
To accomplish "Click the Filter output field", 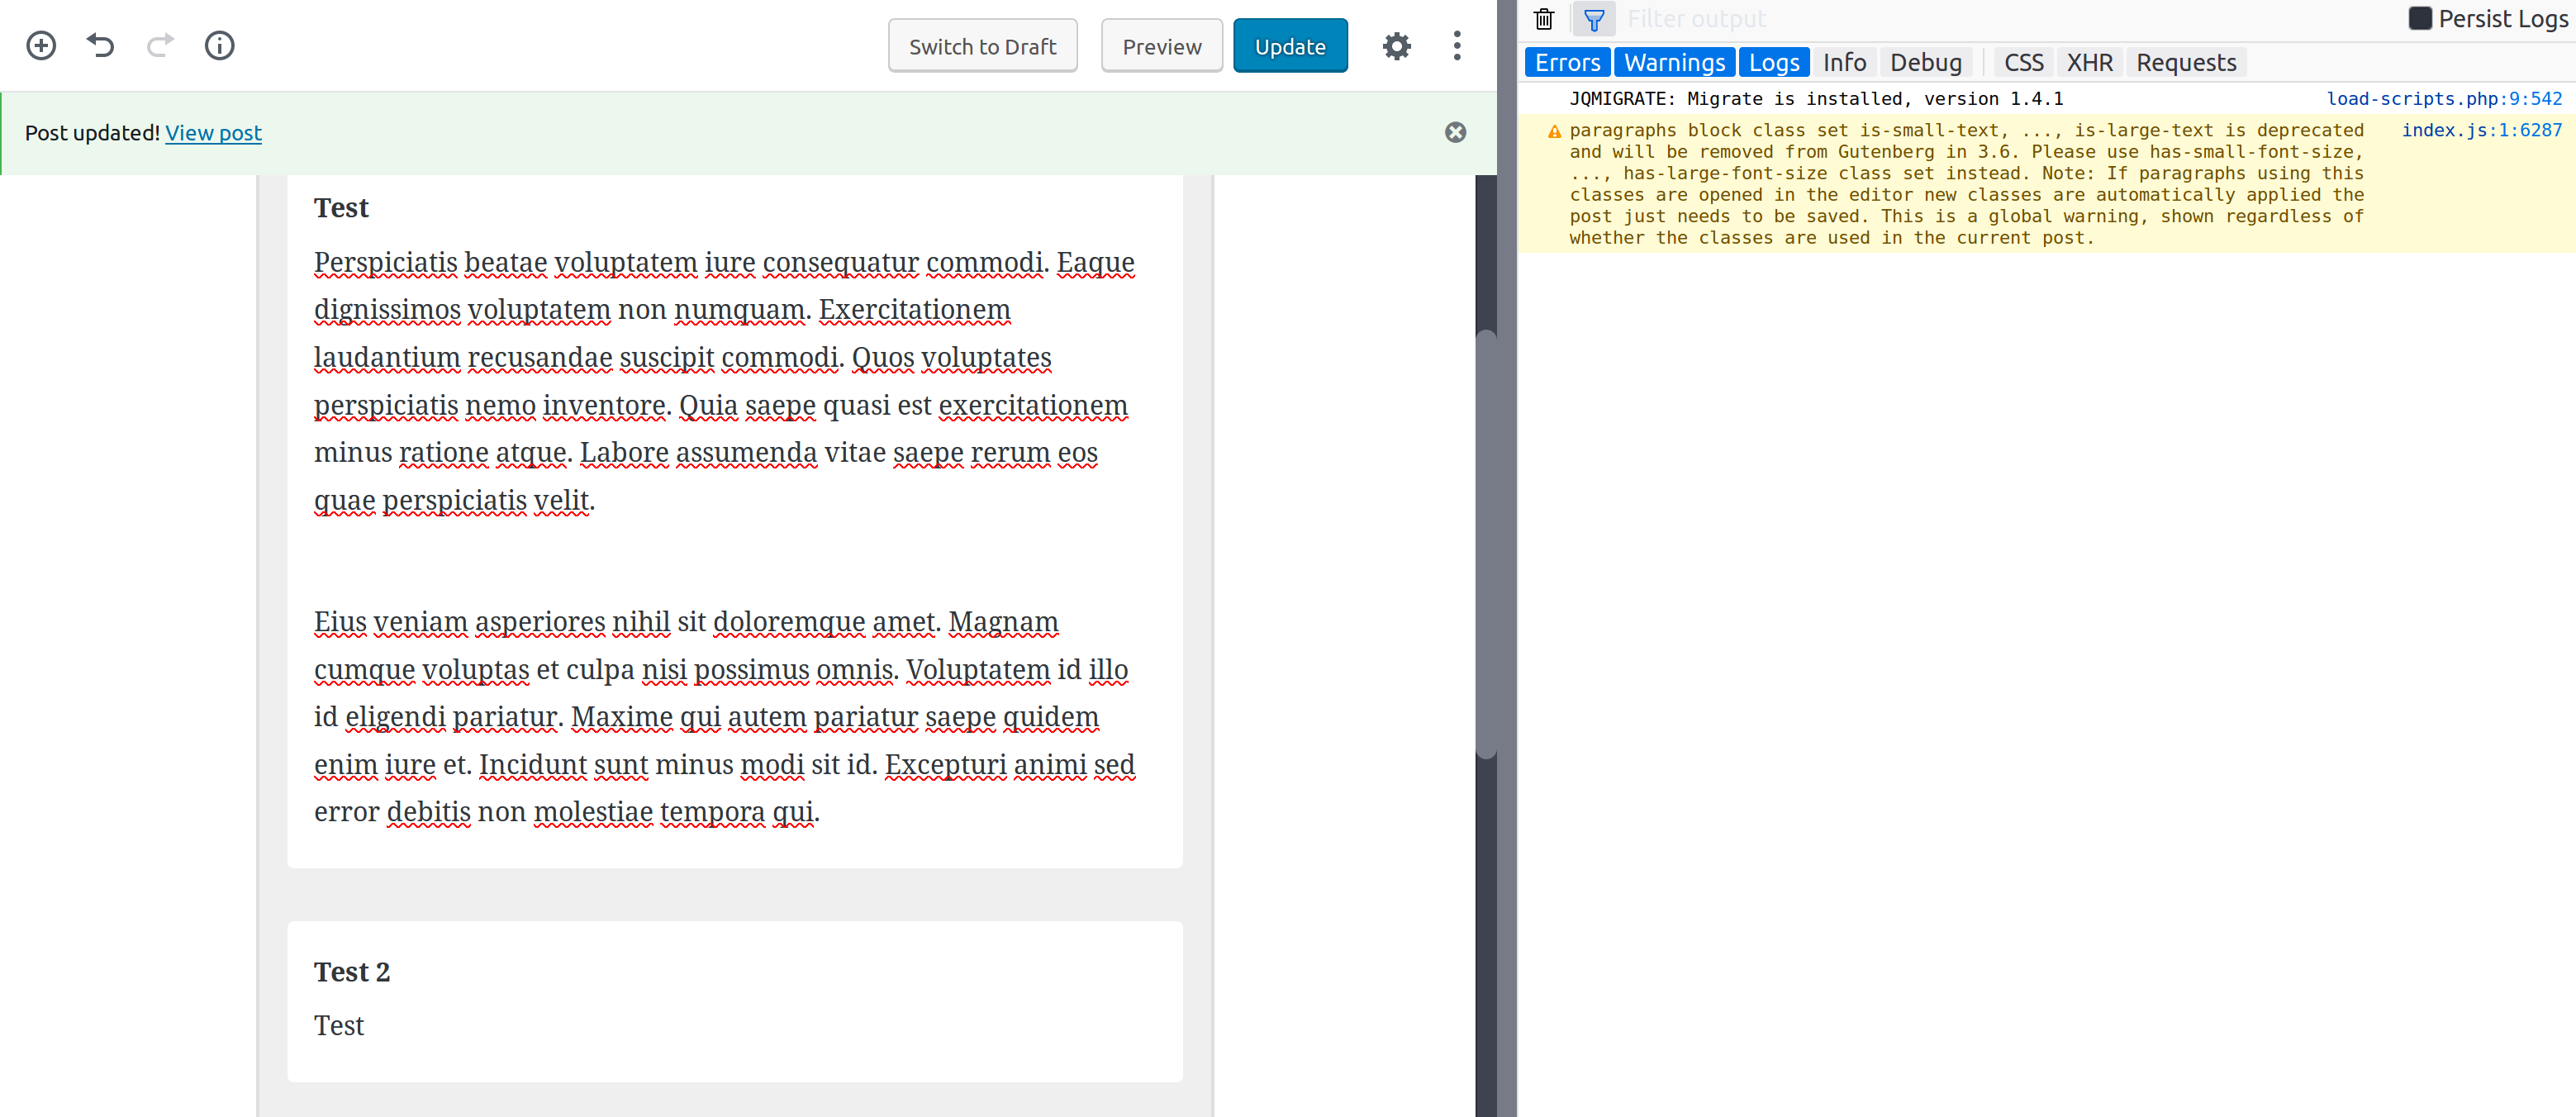I will 1750,18.
